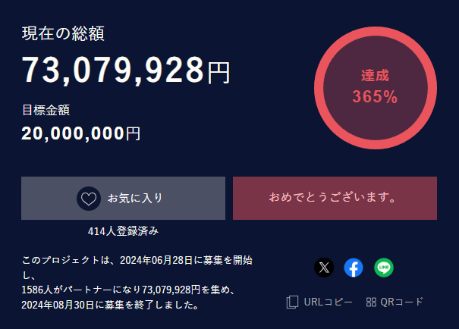459x329 pixels.
Task: Click the project description starting このプロジェクトは
Action: (x=137, y=261)
